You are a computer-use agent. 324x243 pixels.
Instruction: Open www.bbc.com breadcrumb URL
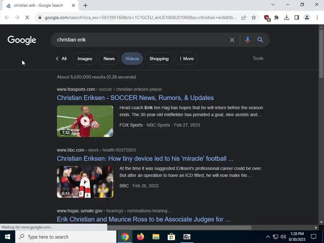(96, 150)
